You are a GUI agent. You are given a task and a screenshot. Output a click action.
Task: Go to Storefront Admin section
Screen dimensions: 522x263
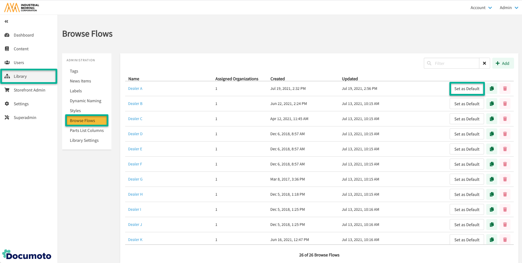(x=29, y=90)
